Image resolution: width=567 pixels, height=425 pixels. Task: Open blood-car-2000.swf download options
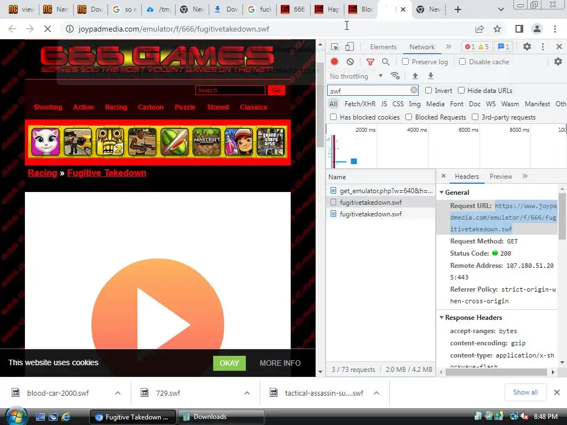[118, 393]
